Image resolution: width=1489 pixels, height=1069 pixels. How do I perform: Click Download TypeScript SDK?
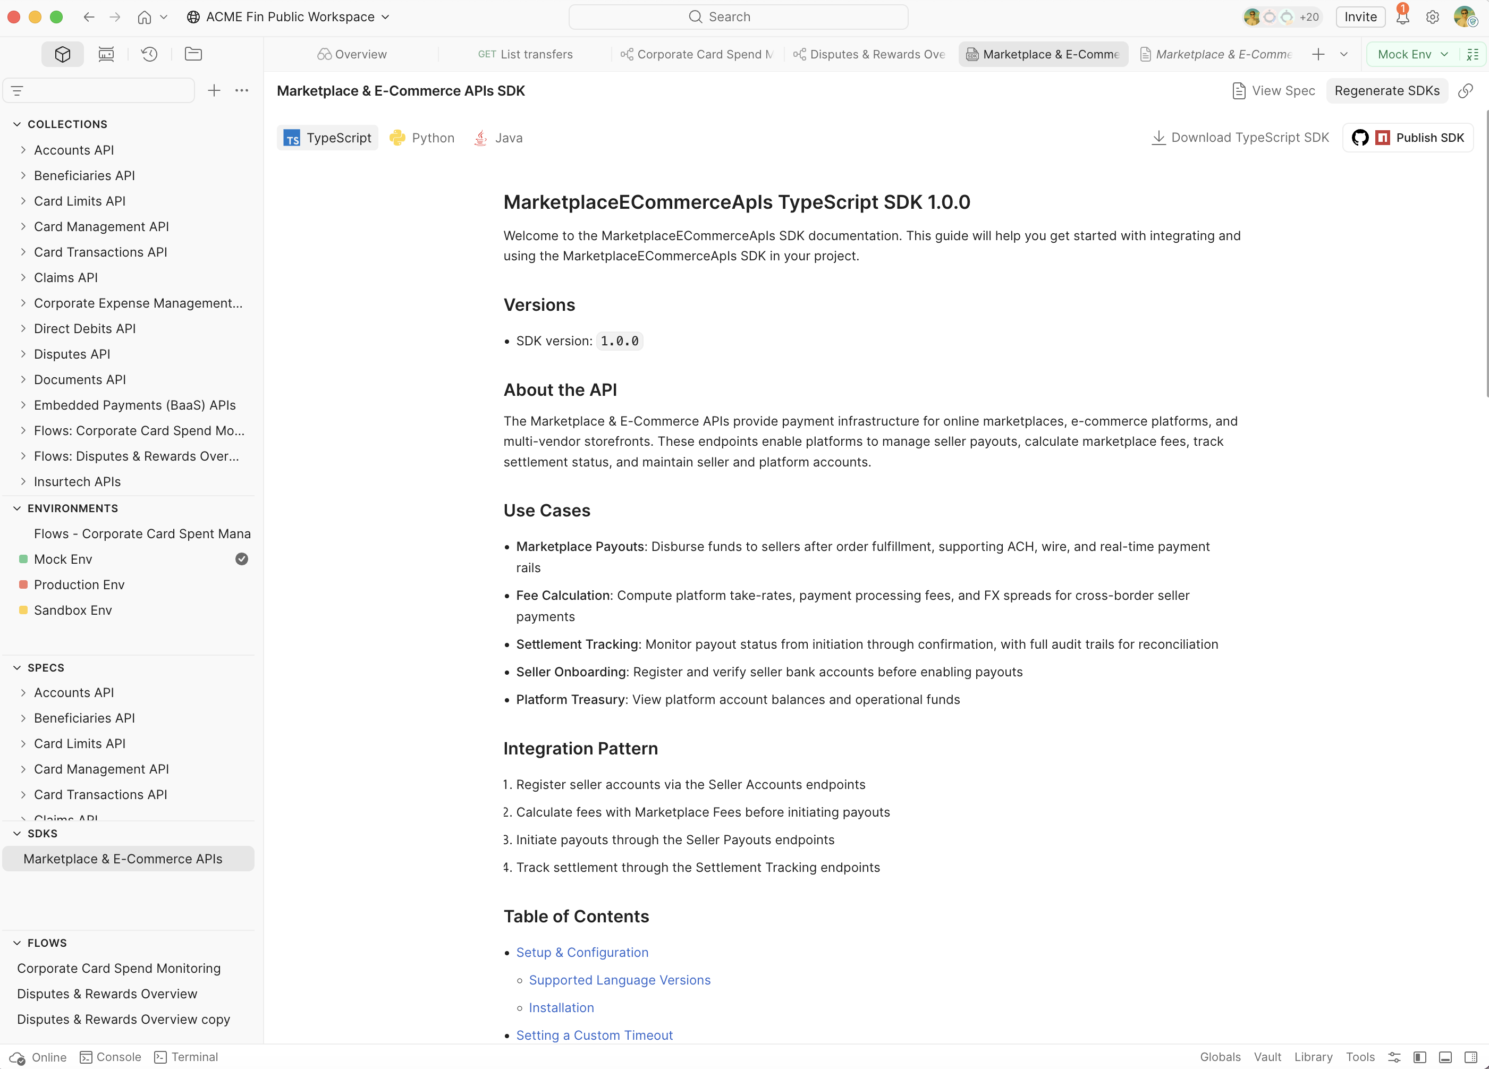point(1240,138)
